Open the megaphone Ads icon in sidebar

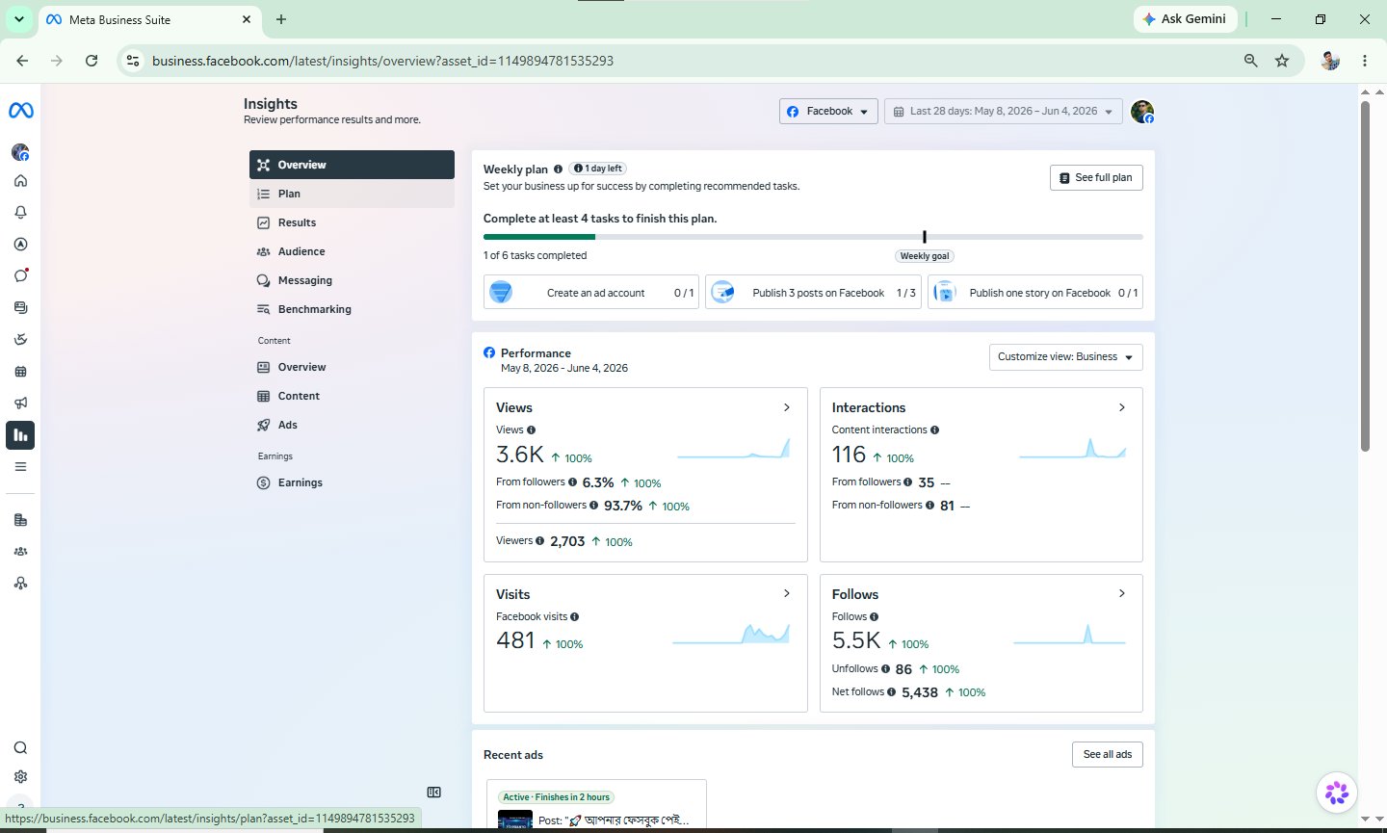pos(20,403)
